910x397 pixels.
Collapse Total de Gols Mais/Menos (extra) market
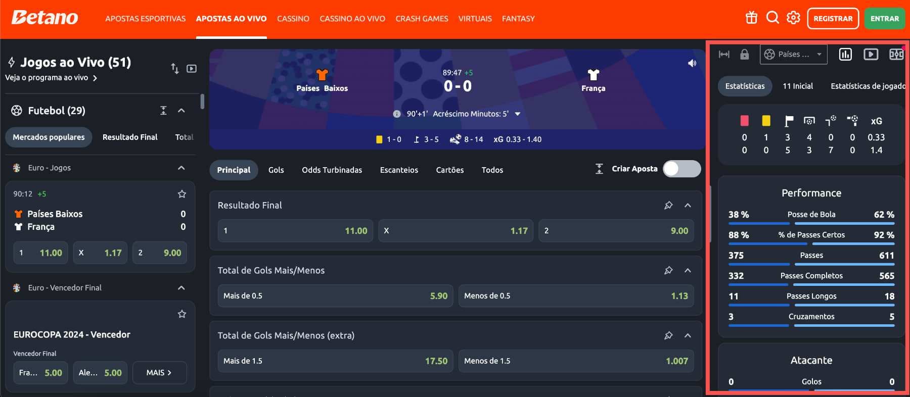pos(688,335)
